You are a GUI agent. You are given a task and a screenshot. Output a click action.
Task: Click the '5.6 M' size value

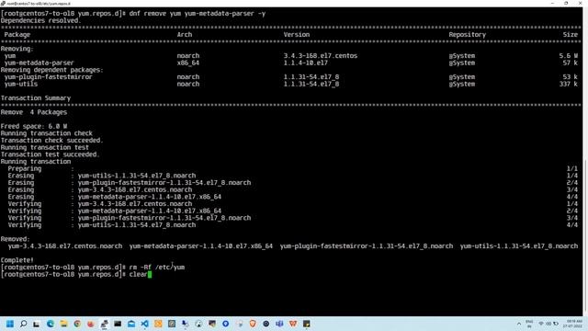click(569, 56)
